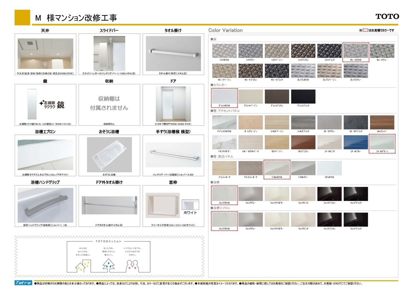Screen dimensions: 409x289
Task: Pick the ラメールピンク accent panel swatch
Action: pyautogui.click(x=329, y=142)
